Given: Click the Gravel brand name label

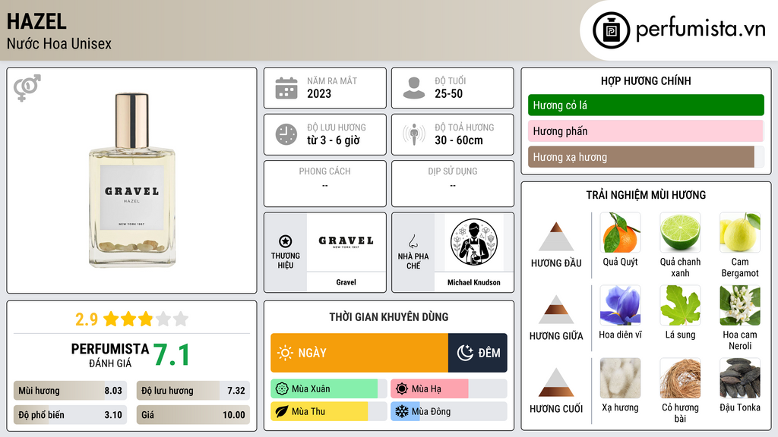Looking at the screenshot, I should click(346, 282).
